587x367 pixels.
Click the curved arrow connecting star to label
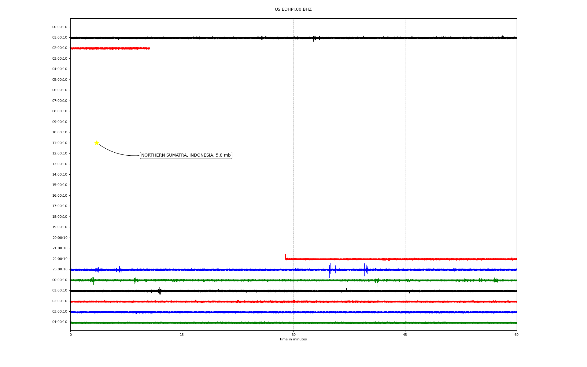(116, 153)
